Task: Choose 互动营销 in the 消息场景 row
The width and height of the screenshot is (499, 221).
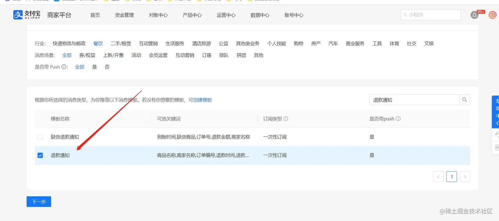Action: point(185,55)
